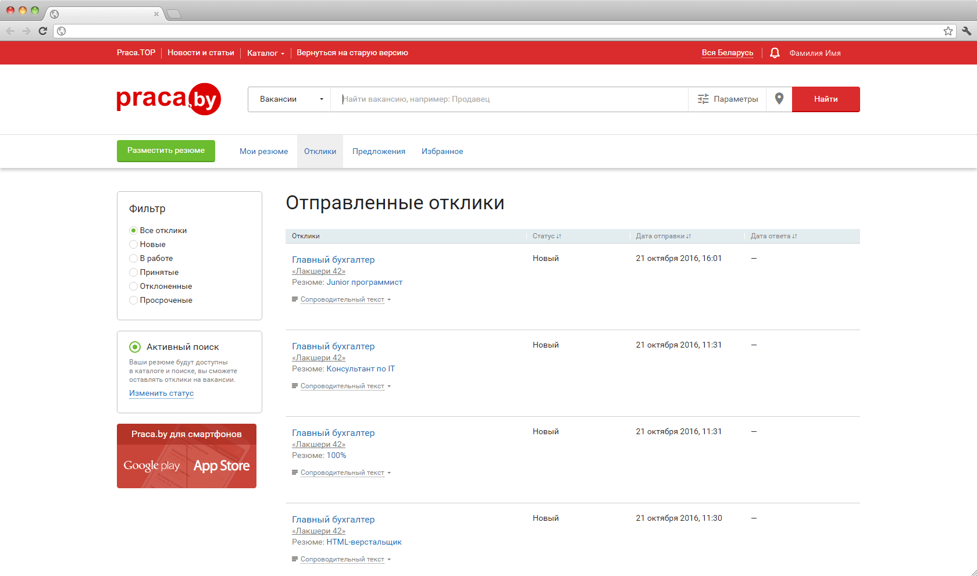Open the browser wrench settings icon

967,31
